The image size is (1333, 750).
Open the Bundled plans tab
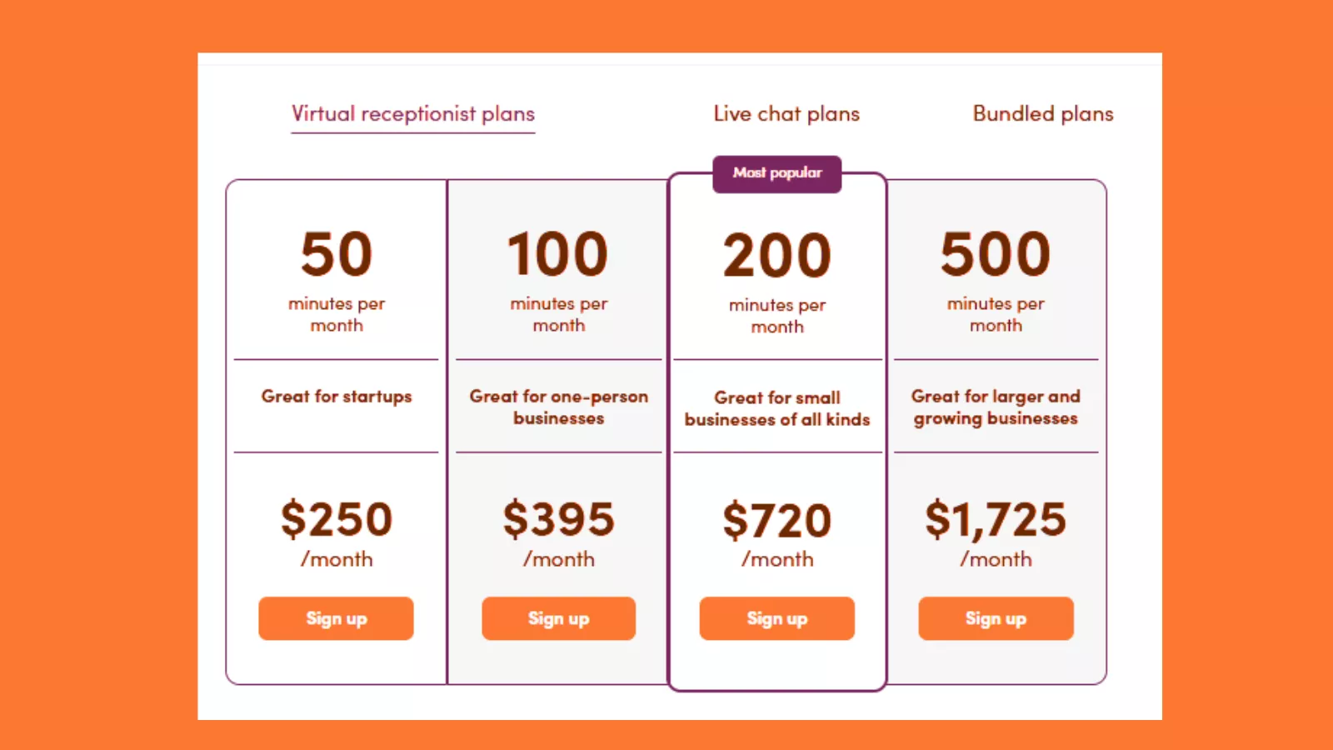pos(1042,114)
